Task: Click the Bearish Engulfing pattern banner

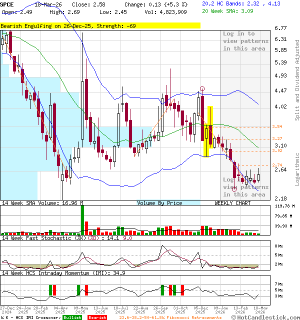Action: [x=100, y=25]
